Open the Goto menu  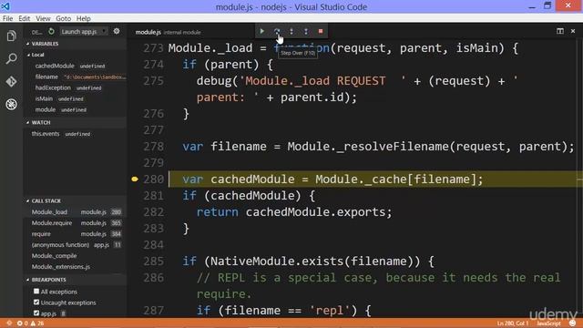click(x=63, y=18)
